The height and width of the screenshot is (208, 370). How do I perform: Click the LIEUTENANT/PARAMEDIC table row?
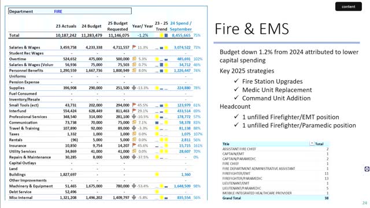[x=275, y=188]
